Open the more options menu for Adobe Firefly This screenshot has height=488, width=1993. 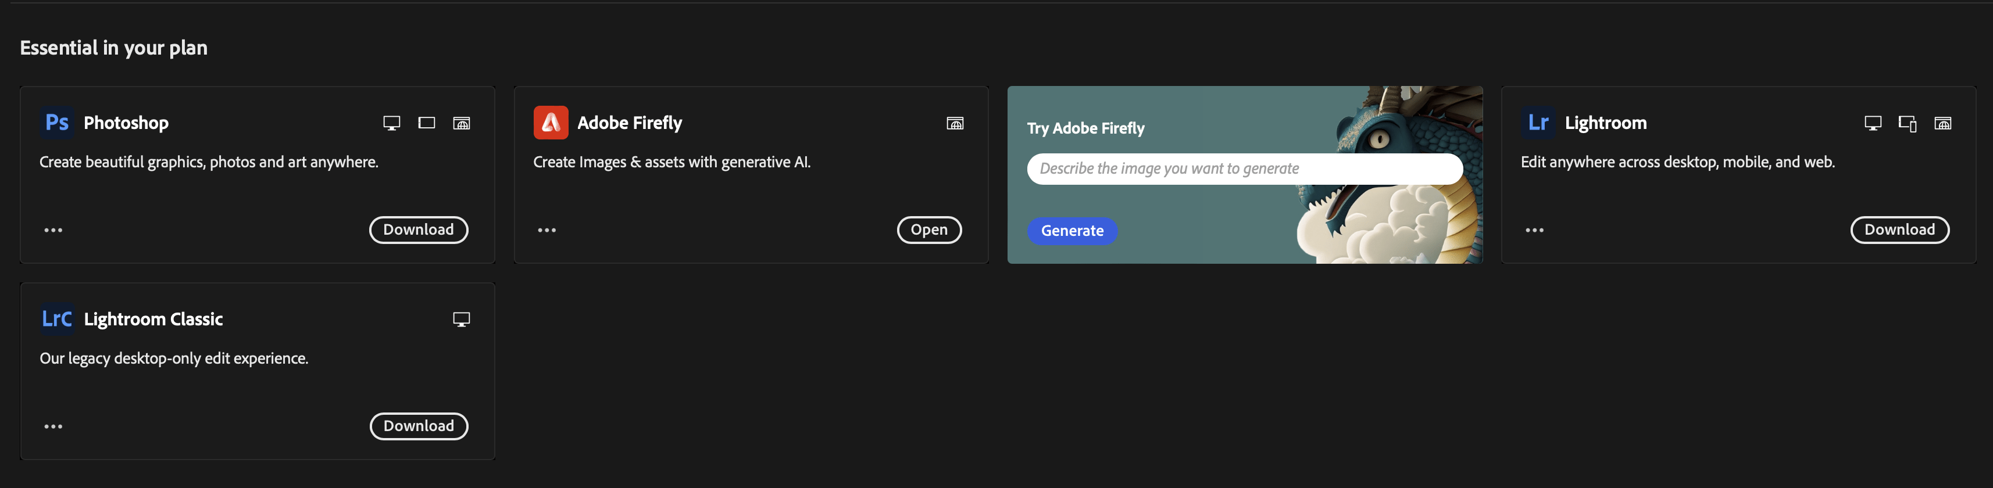coord(547,231)
